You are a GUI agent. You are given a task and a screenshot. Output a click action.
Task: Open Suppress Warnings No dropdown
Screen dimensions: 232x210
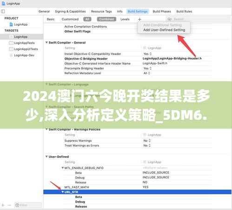(x=147, y=141)
